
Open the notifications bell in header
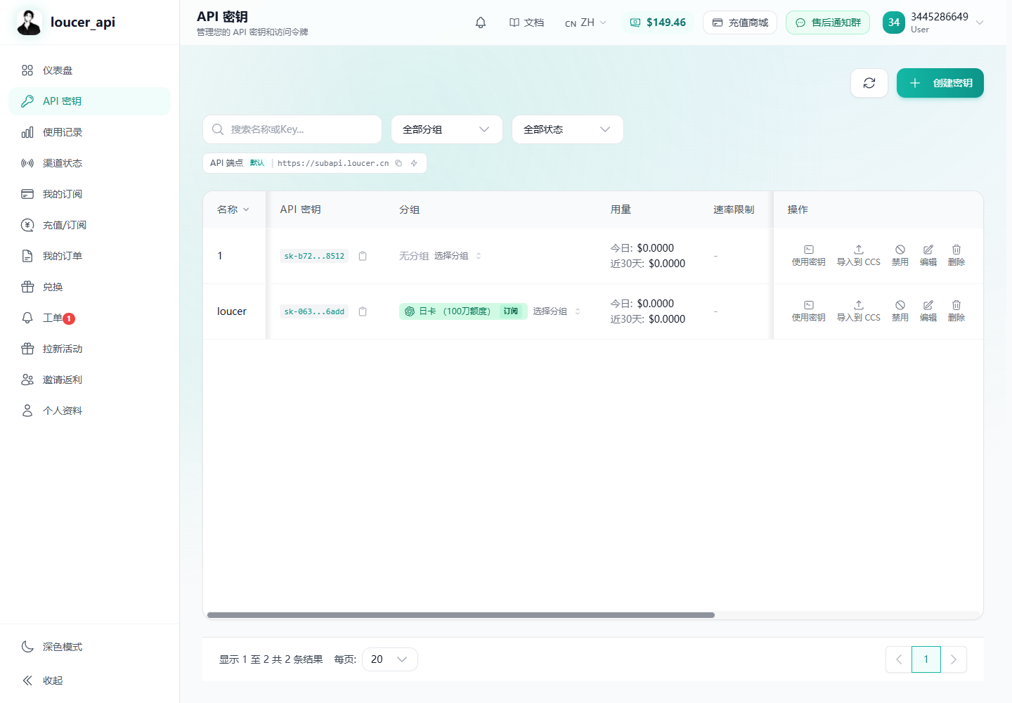click(x=481, y=22)
